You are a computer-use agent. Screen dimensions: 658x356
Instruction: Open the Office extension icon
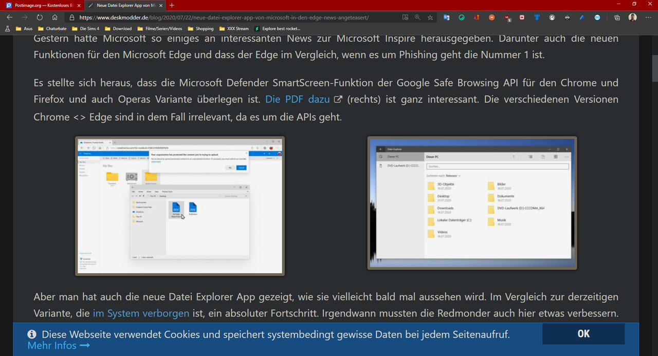coord(477,17)
